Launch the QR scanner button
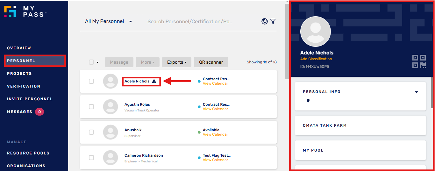 211,62
